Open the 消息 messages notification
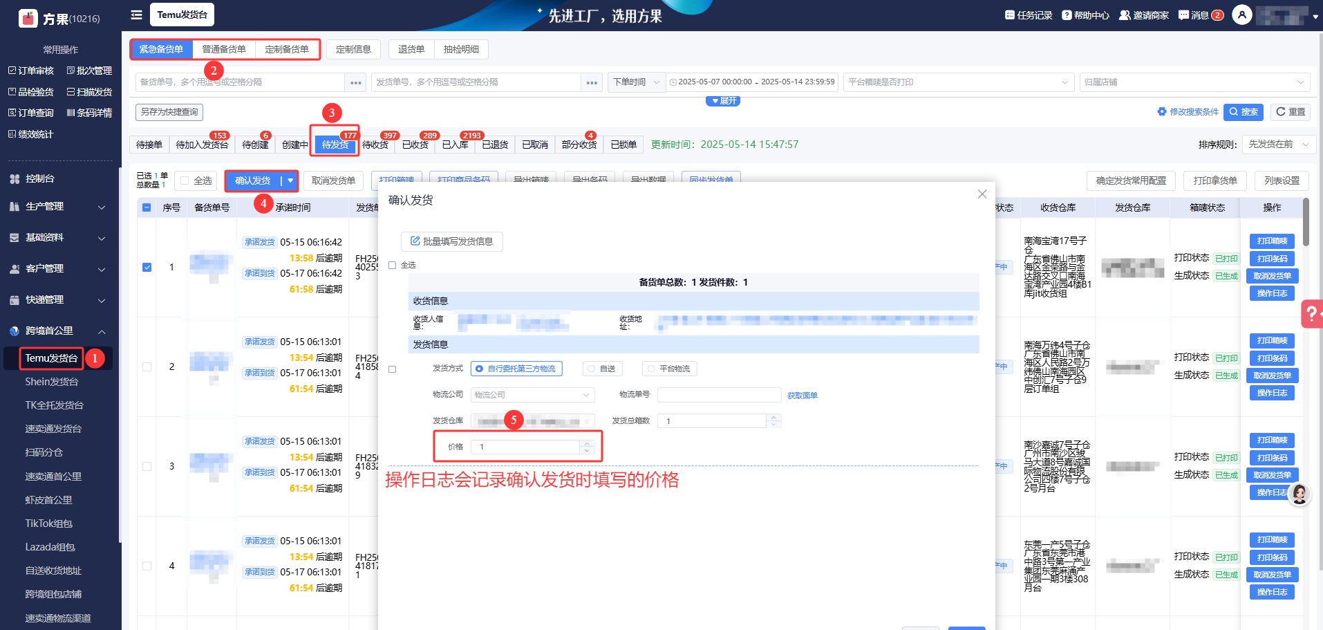This screenshot has width=1323, height=630. point(1201,15)
